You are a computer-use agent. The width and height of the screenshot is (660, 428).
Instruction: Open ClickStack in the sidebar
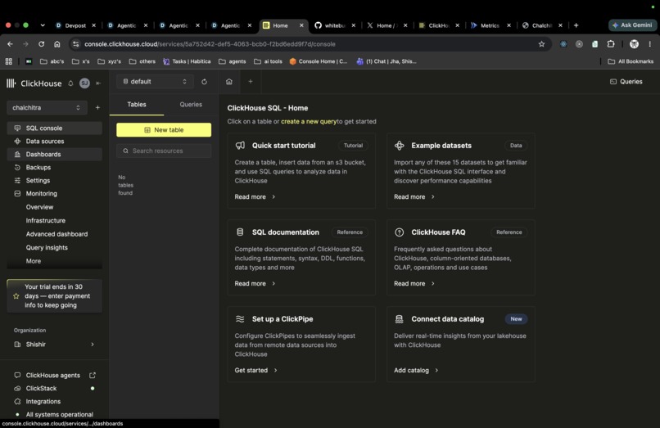[x=54, y=388]
